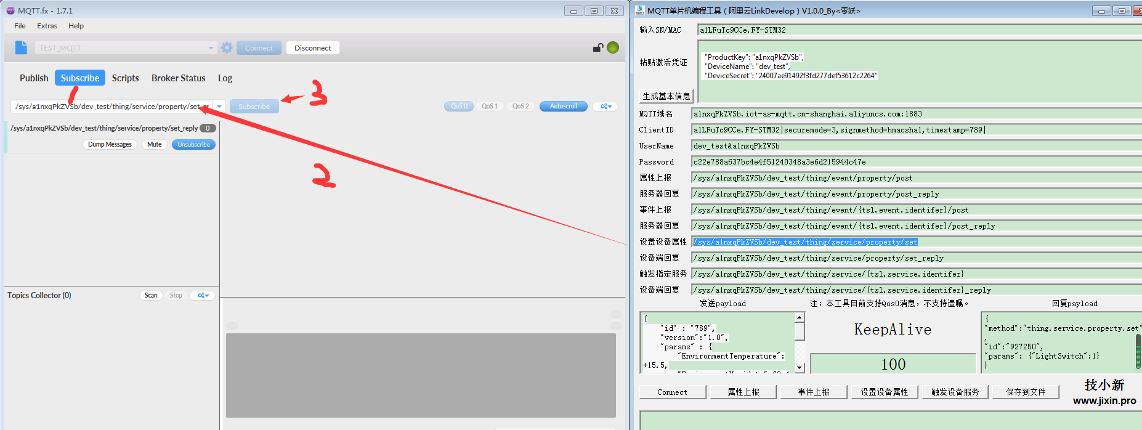This screenshot has height=430, width=1142.
Task: Switch to the Subscribe tab
Action: (x=80, y=78)
